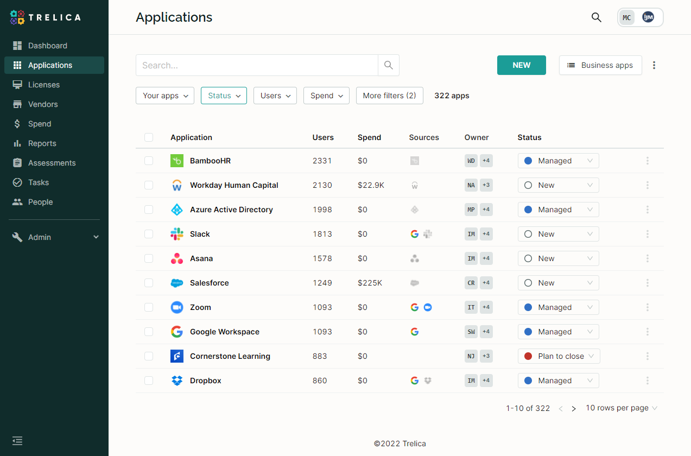Open row actions menu for Salesforce

648,283
